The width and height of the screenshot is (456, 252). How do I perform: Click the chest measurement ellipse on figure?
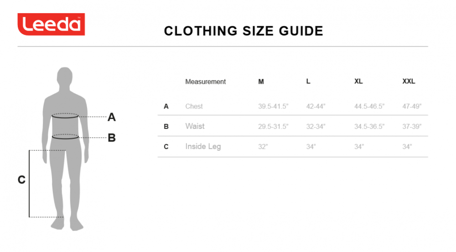[x=66, y=116]
